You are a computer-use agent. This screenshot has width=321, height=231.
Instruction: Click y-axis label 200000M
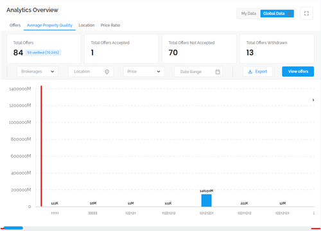click(21, 190)
